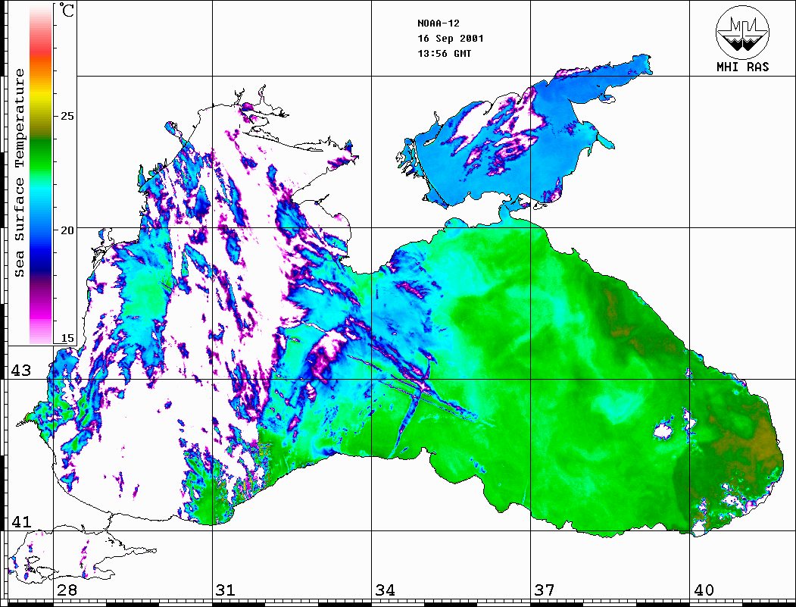The height and width of the screenshot is (607, 796).
Task: Click the time stamp '13:56 GMT'
Action: click(445, 53)
